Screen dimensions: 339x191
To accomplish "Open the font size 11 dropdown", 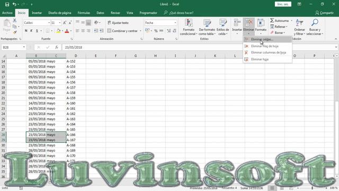I will tap(60, 23).
